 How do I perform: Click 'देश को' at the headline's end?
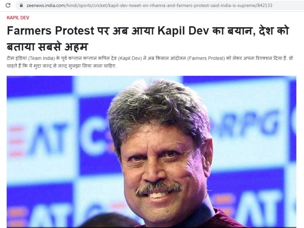click(x=274, y=31)
